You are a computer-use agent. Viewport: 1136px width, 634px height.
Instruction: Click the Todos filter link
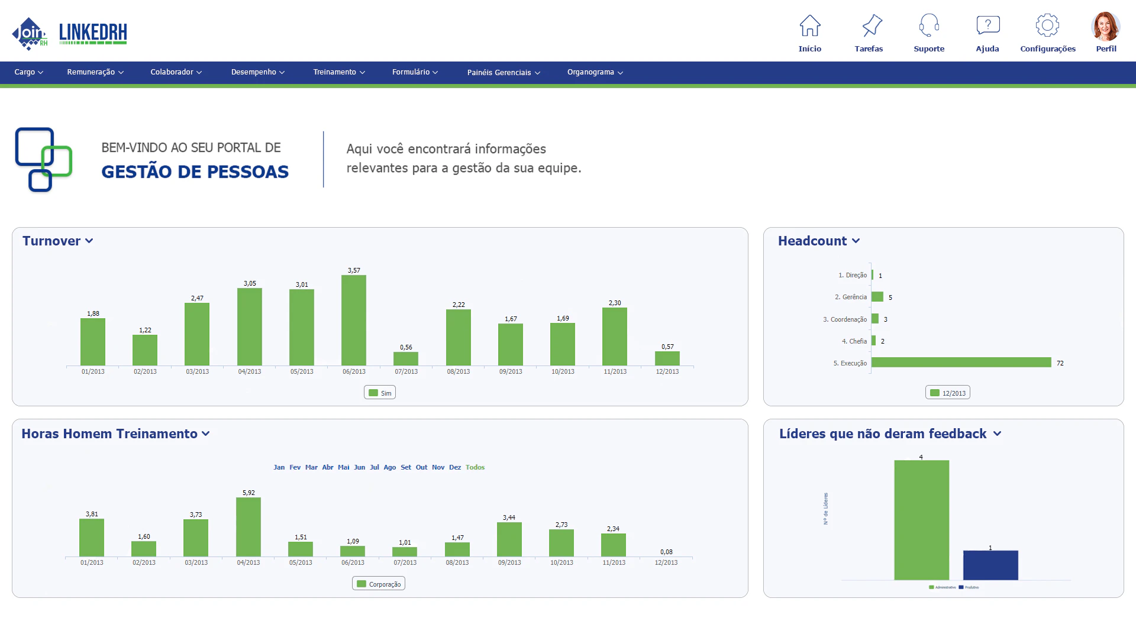tap(475, 467)
